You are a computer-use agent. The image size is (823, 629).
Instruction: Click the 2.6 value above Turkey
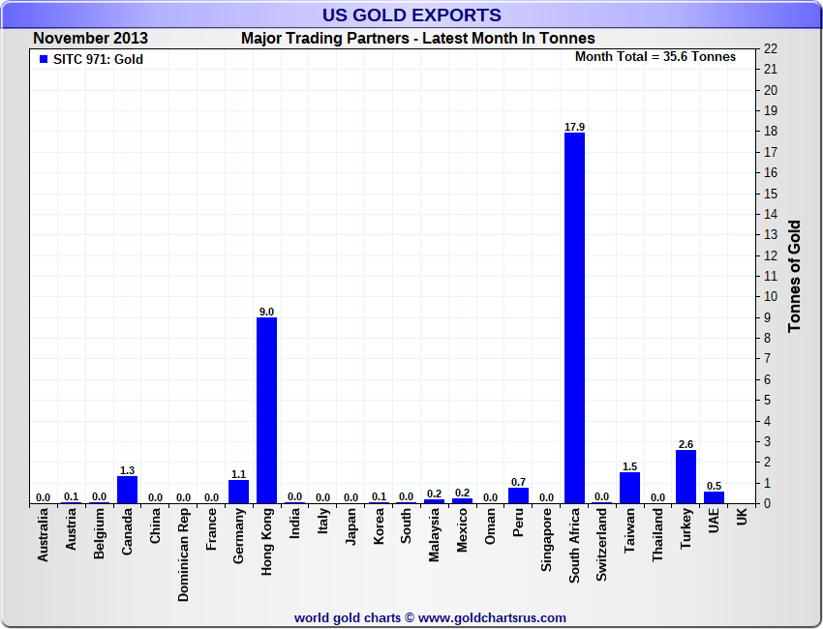click(x=686, y=444)
